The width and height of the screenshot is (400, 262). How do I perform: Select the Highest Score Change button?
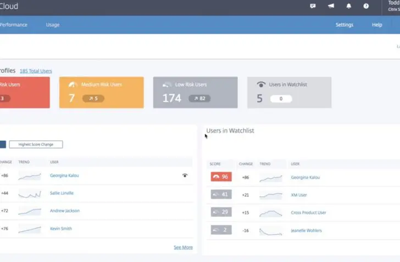36,145
